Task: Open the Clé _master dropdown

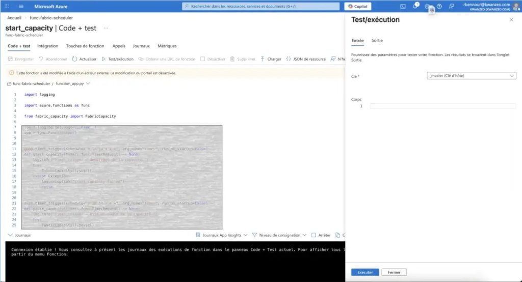Action: pos(472,76)
